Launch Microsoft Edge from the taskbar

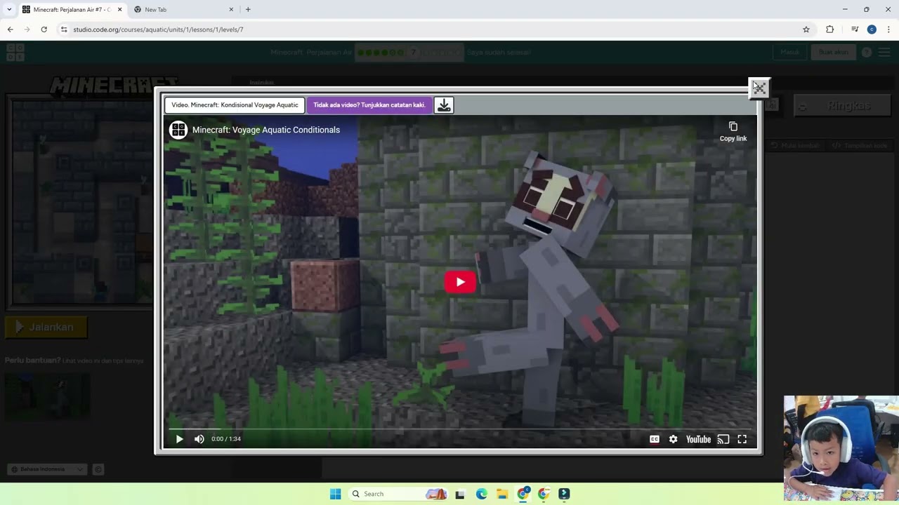pos(481,494)
